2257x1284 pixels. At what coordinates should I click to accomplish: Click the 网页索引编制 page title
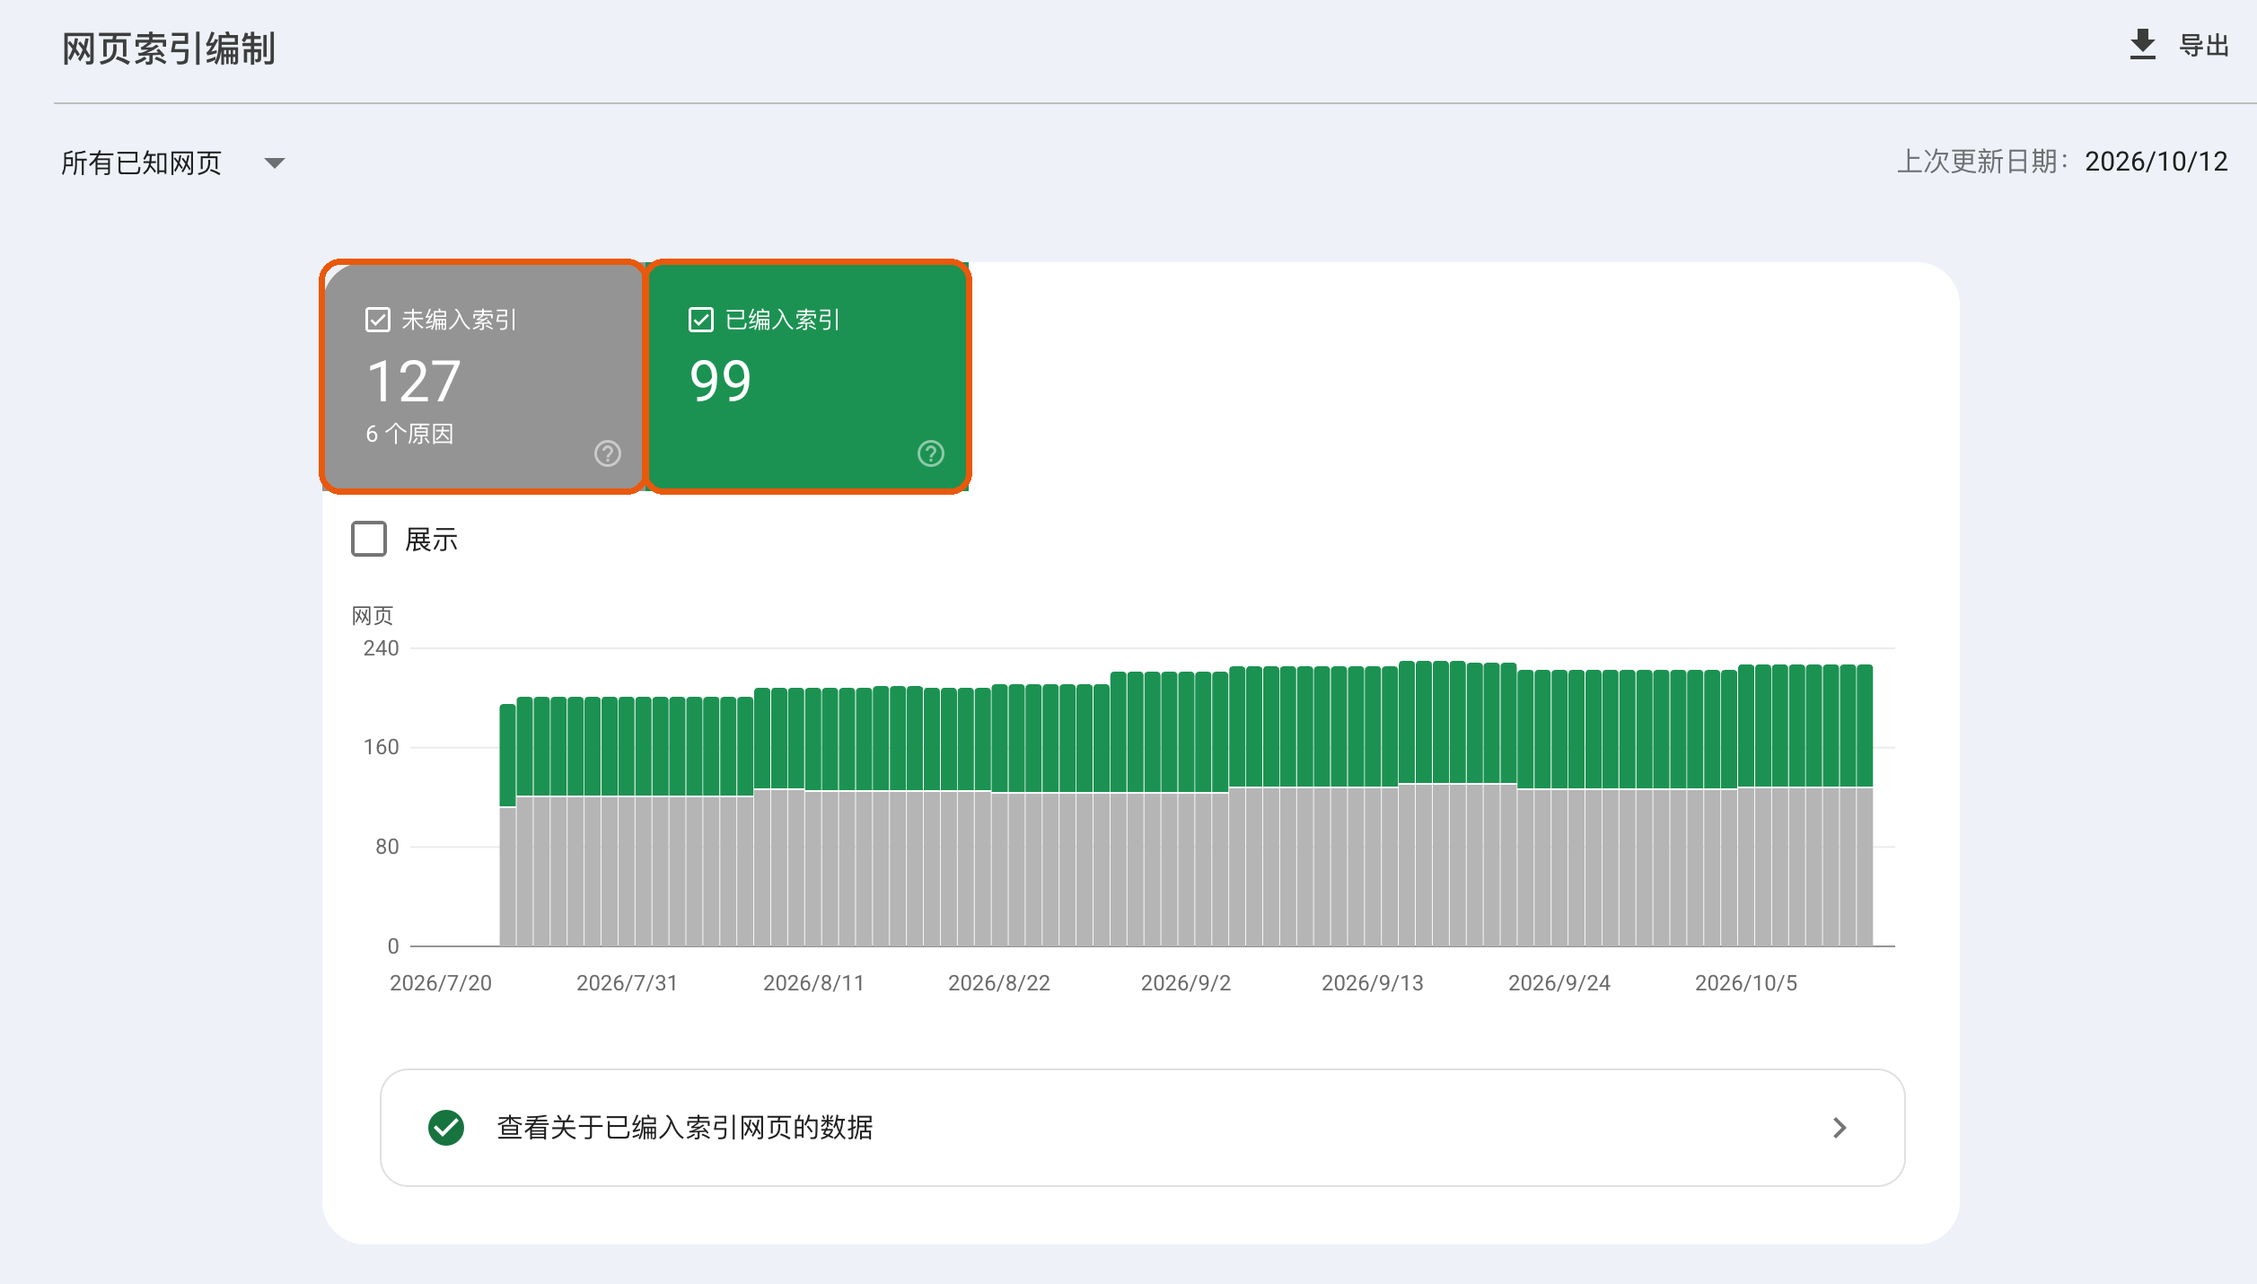pos(169,48)
